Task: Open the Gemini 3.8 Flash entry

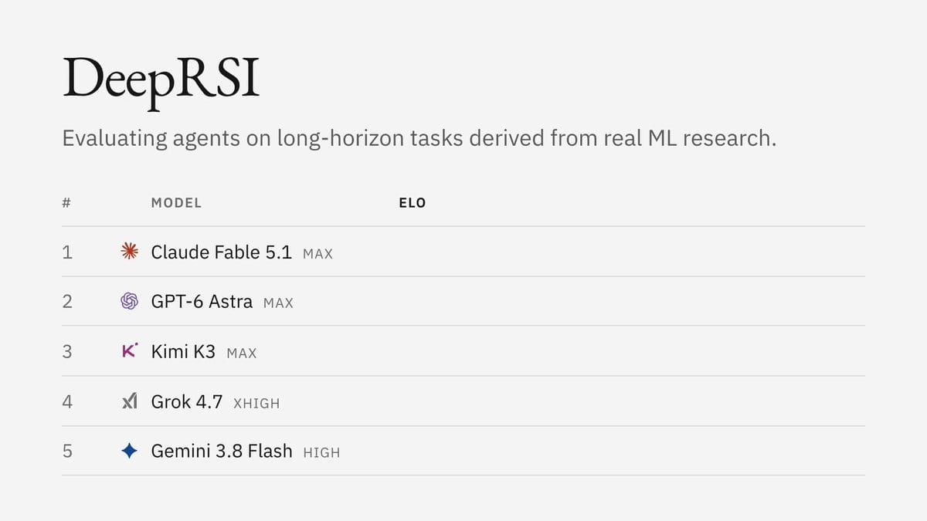Action: [222, 452]
